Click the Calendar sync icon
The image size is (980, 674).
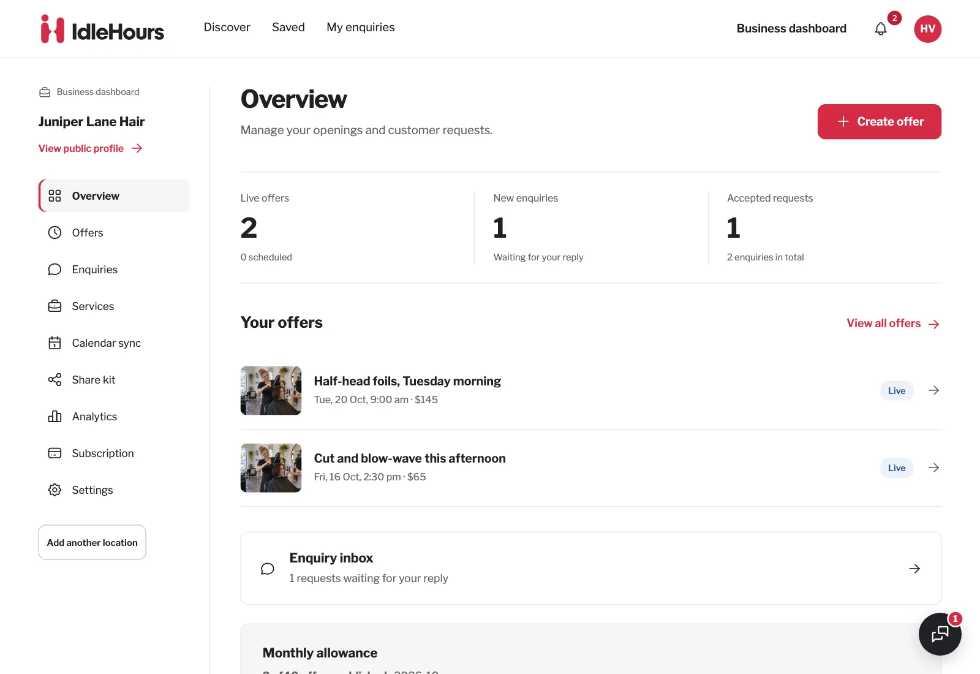pyautogui.click(x=55, y=343)
